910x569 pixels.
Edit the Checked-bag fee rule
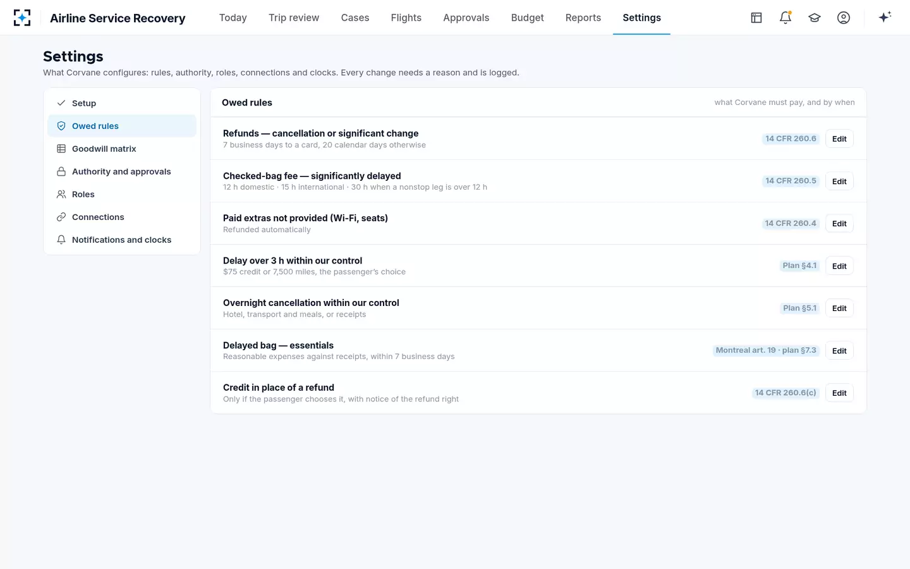(839, 181)
